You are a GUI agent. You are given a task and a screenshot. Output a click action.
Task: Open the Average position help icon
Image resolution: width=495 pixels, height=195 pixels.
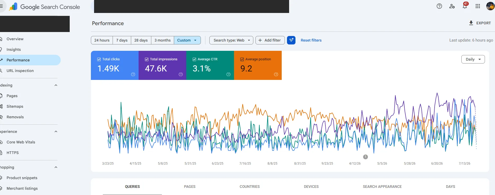pyautogui.click(x=276, y=74)
